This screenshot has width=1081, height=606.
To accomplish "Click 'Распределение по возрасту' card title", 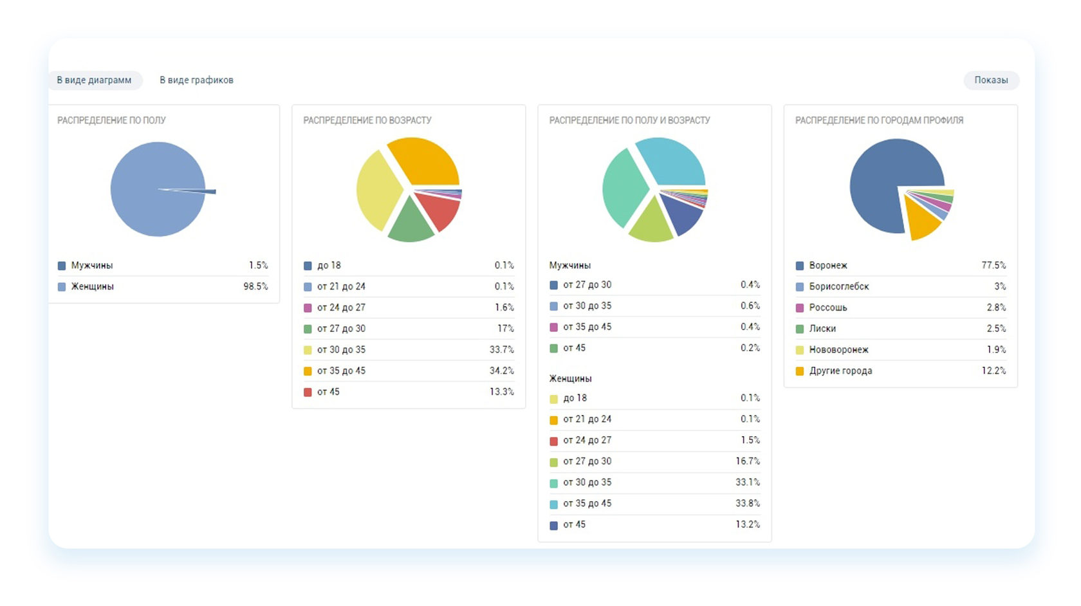I will (x=367, y=120).
